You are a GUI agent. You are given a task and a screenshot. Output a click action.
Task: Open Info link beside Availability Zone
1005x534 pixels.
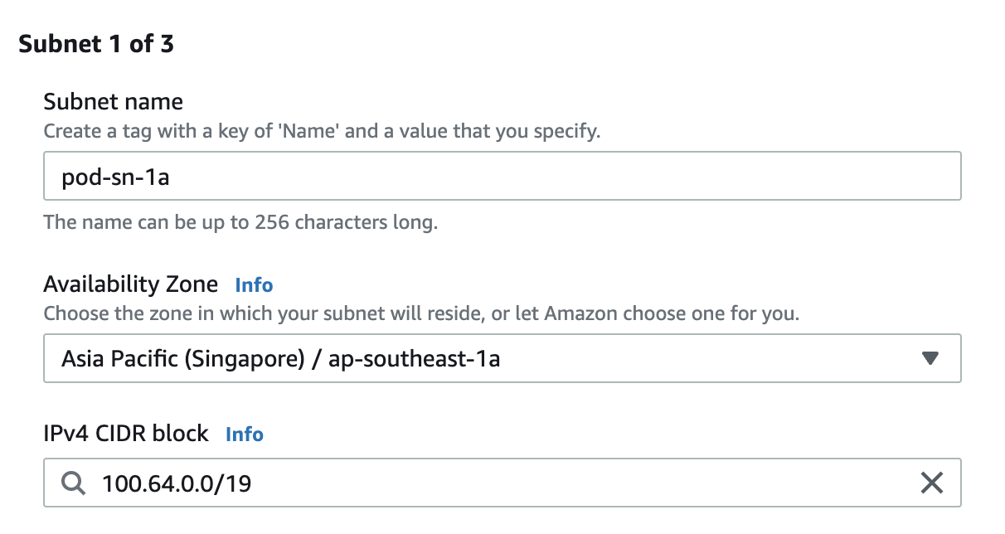[x=254, y=285]
